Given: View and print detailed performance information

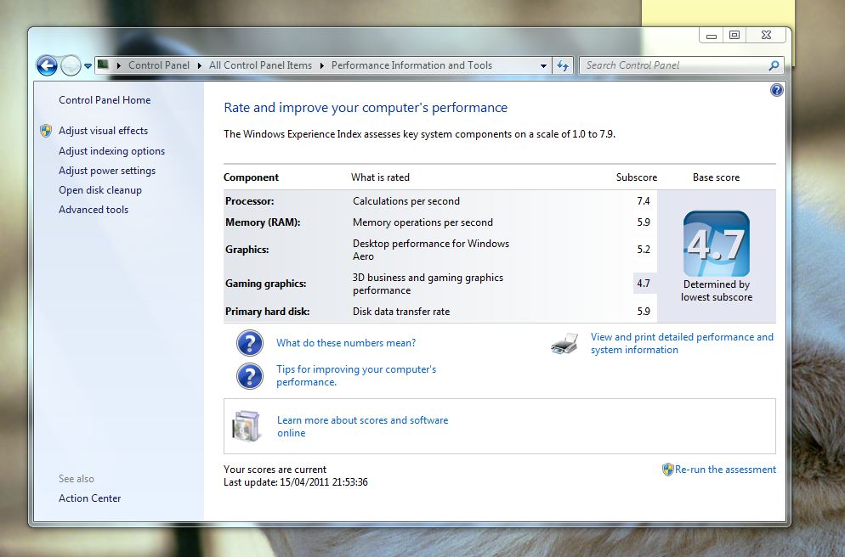Looking at the screenshot, I should tap(682, 343).
